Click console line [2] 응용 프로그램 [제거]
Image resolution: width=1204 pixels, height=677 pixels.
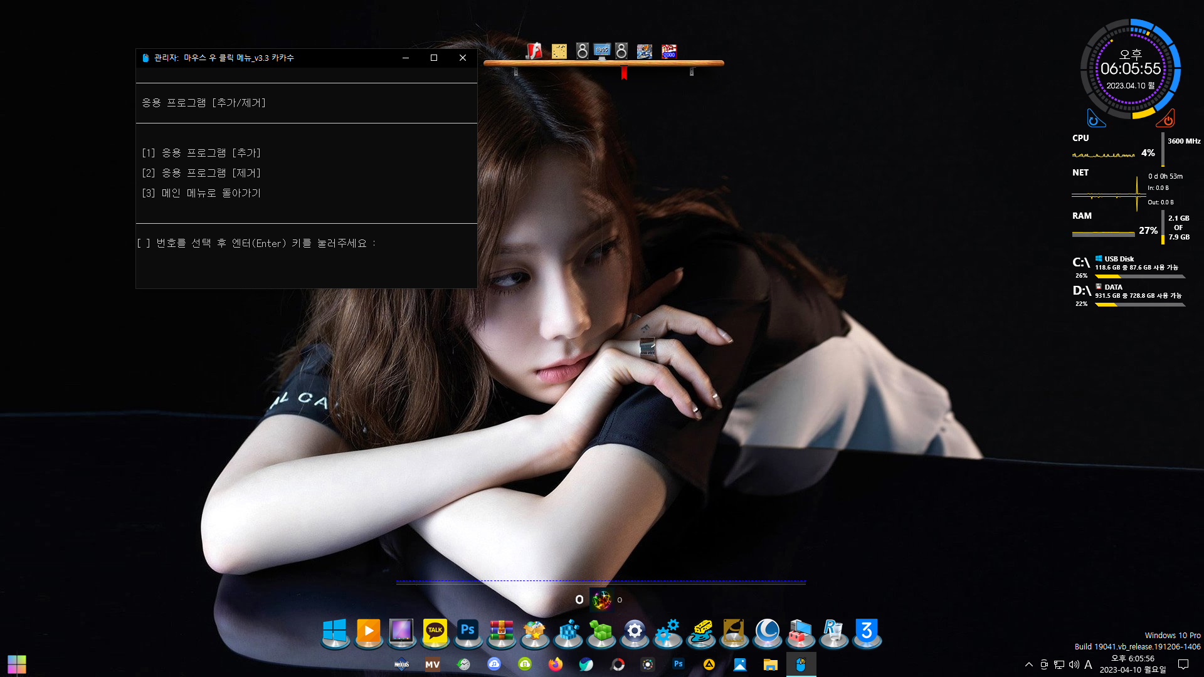click(x=201, y=173)
